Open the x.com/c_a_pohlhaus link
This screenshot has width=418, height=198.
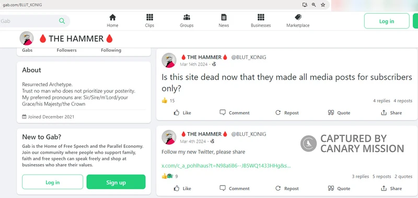click(x=226, y=166)
